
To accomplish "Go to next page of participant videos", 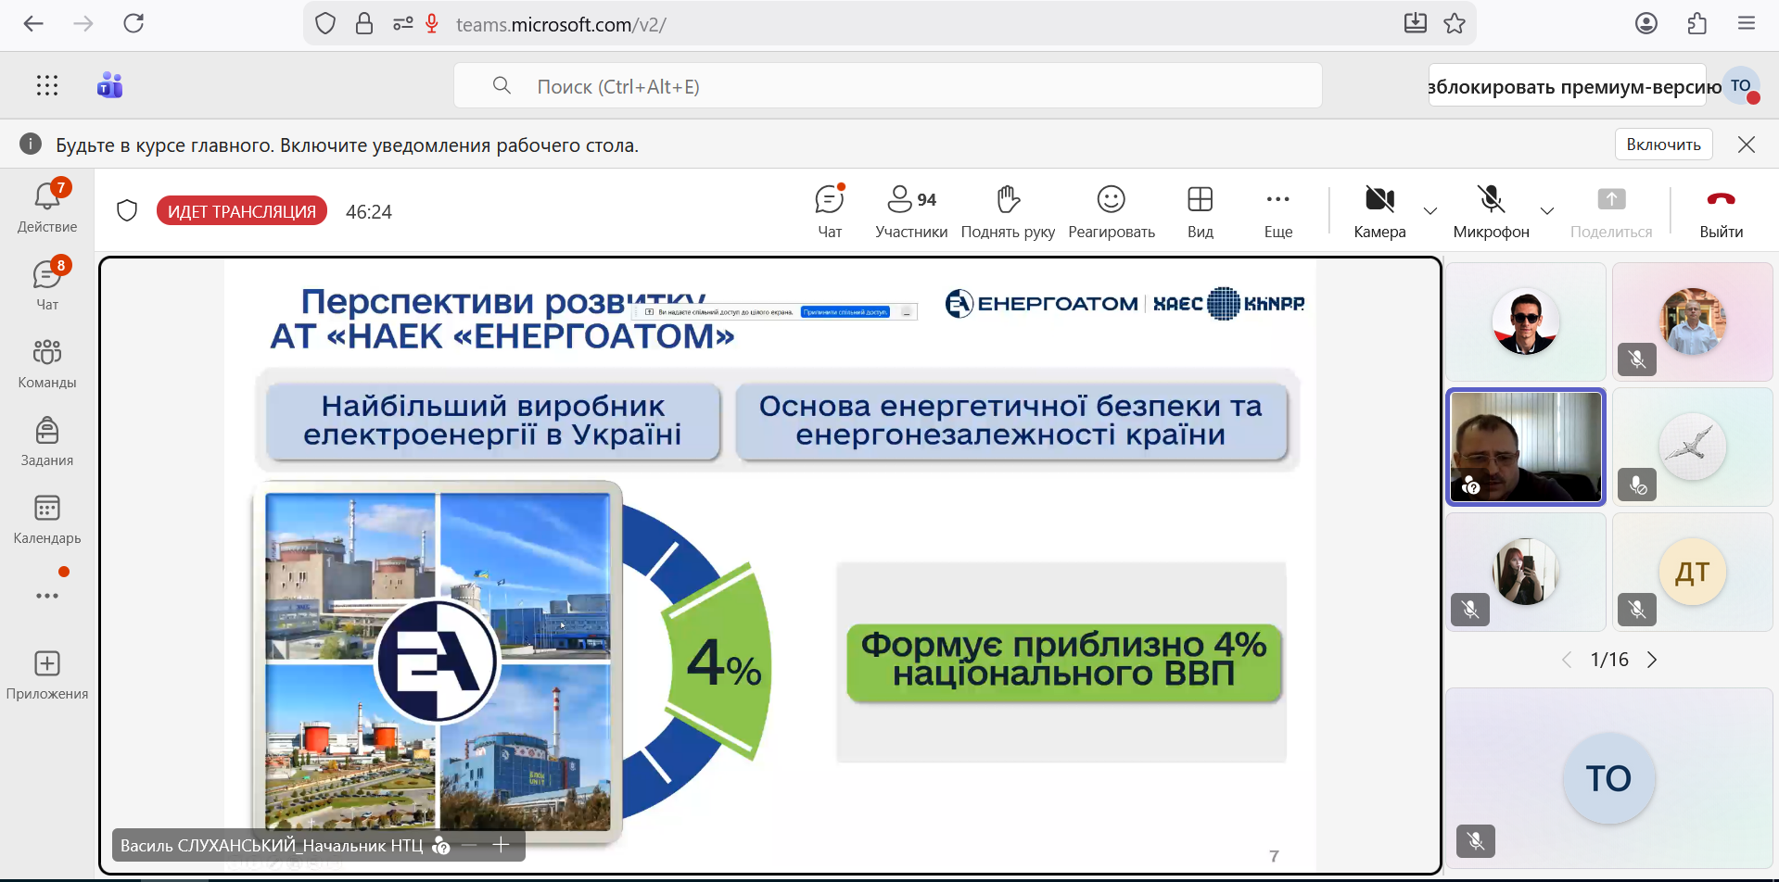I will [1652, 660].
